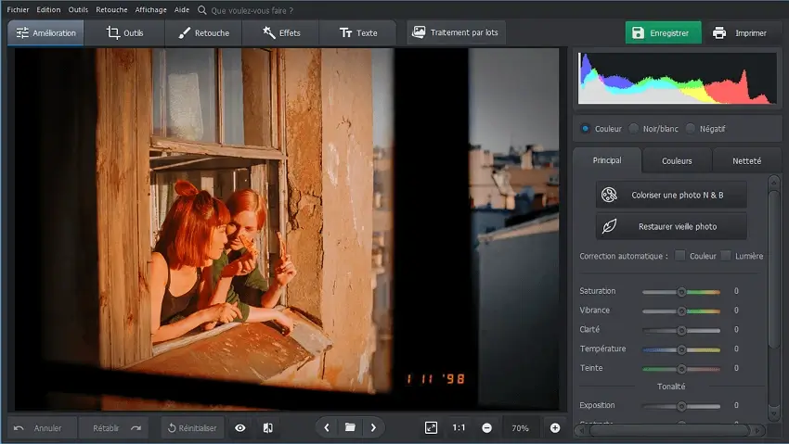Click the before/after compare icon
789x444 pixels.
click(267, 428)
